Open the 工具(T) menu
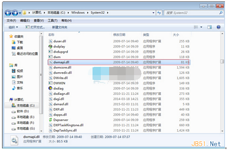 [x=53, y=21]
